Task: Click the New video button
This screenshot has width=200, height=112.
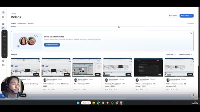Action: point(186,16)
